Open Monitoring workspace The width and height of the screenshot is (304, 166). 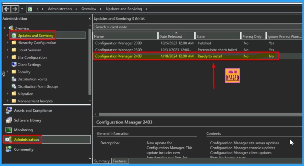23,130
